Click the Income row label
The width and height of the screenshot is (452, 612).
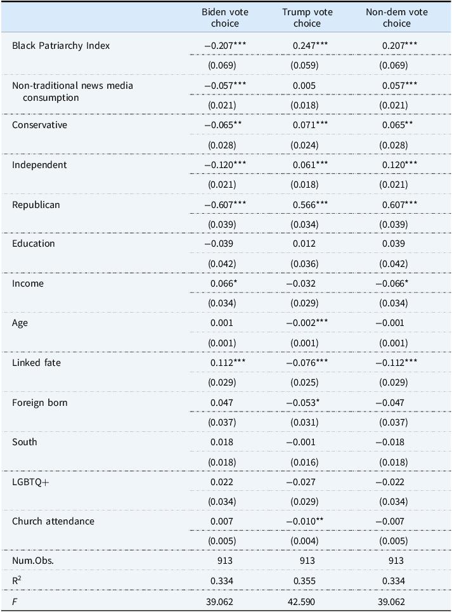pyautogui.click(x=28, y=283)
